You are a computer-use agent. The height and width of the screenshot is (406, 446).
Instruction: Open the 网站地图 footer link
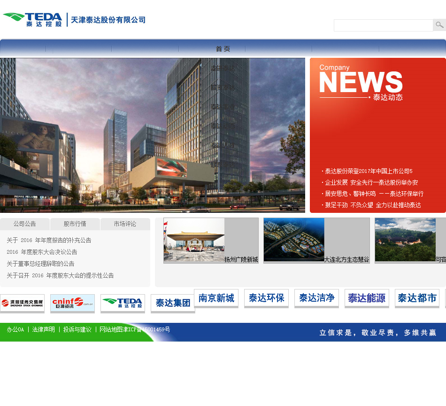coord(111,330)
